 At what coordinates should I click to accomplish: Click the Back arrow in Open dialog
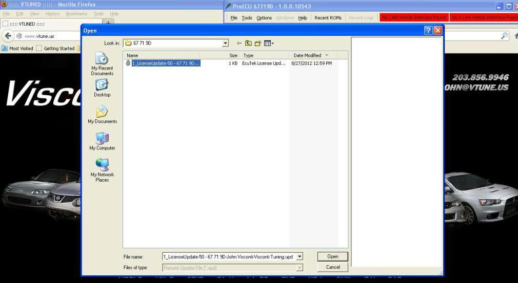[x=239, y=43]
